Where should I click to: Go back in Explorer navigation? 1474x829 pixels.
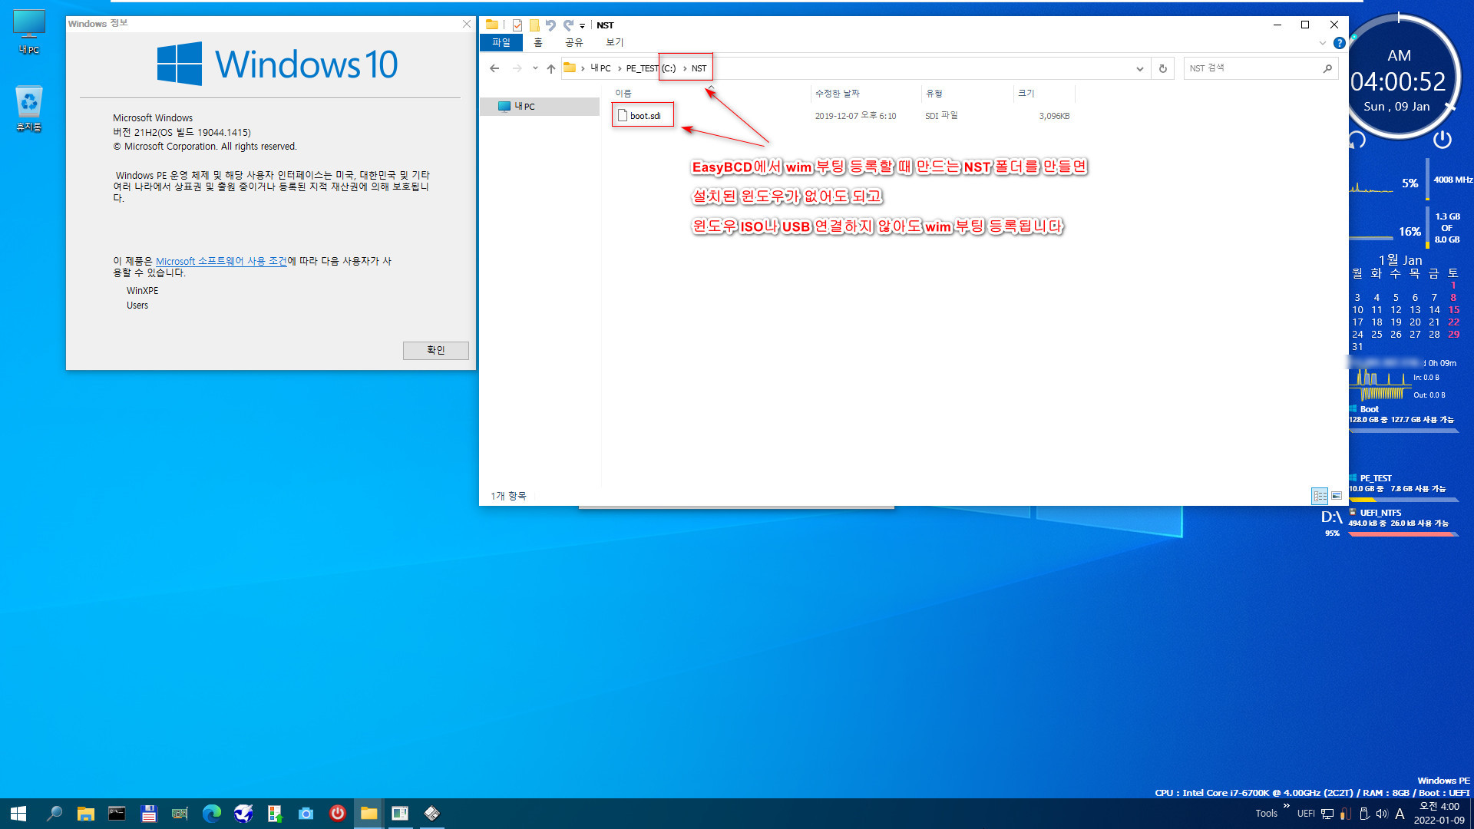(x=494, y=68)
